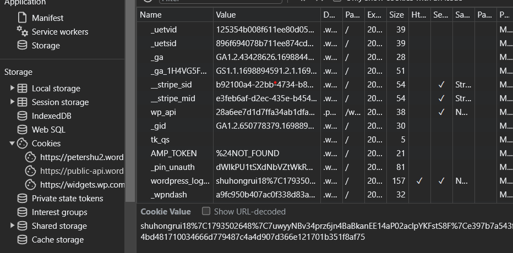The height and width of the screenshot is (253, 513).
Task: Click the Private state tokens icon
Action: (22, 199)
